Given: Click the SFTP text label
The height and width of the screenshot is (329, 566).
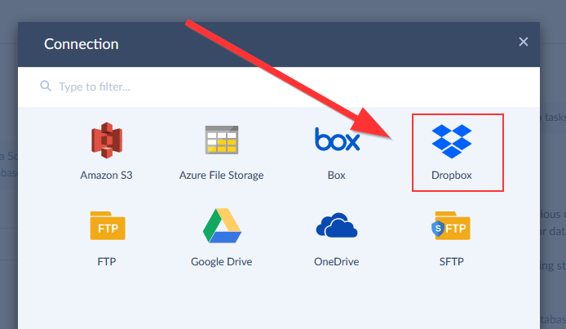Looking at the screenshot, I should pyautogui.click(x=451, y=261).
